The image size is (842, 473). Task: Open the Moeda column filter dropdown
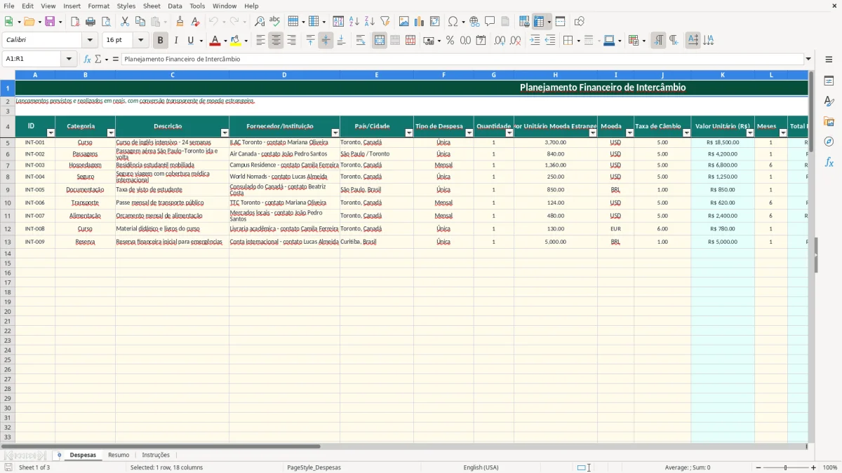pos(628,133)
